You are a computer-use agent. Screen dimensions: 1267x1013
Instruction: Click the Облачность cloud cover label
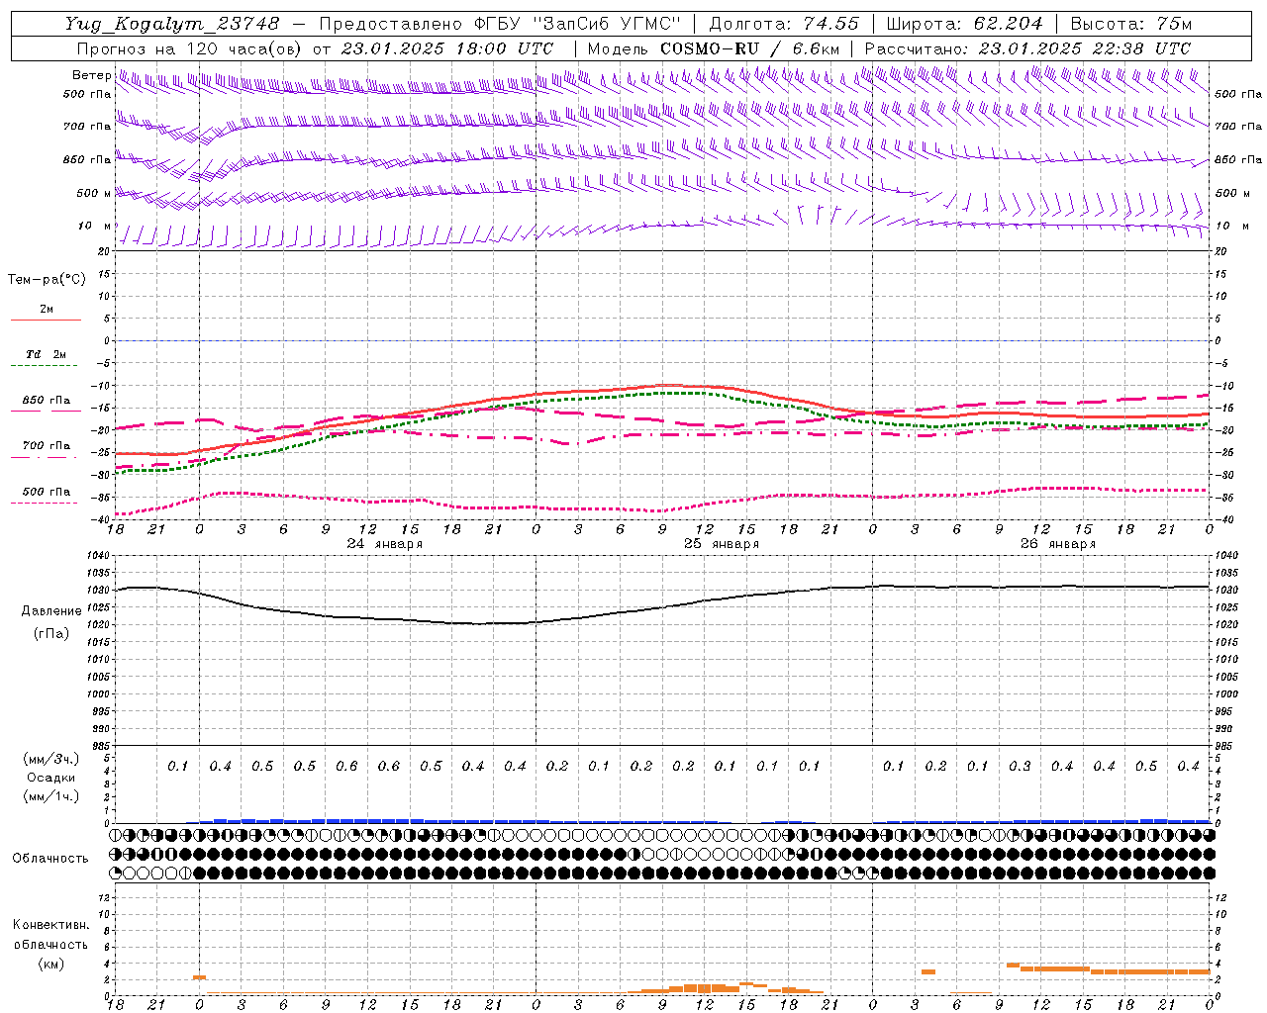[x=49, y=858]
